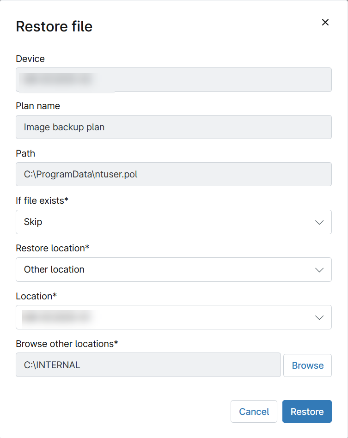Open the Location device dropdown
348x438 pixels.
click(x=173, y=317)
